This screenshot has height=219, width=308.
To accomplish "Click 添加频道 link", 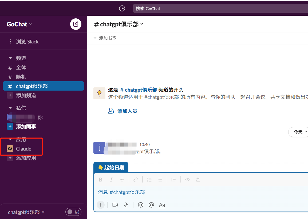I will (26, 95).
